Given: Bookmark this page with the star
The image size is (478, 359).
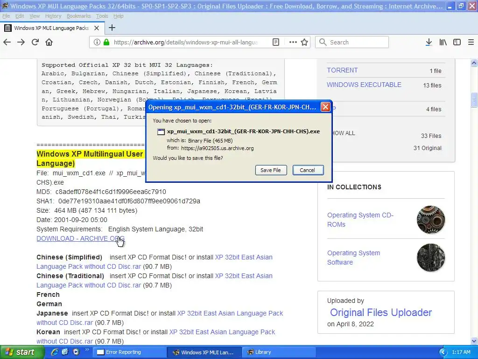Looking at the screenshot, I should click(304, 42).
